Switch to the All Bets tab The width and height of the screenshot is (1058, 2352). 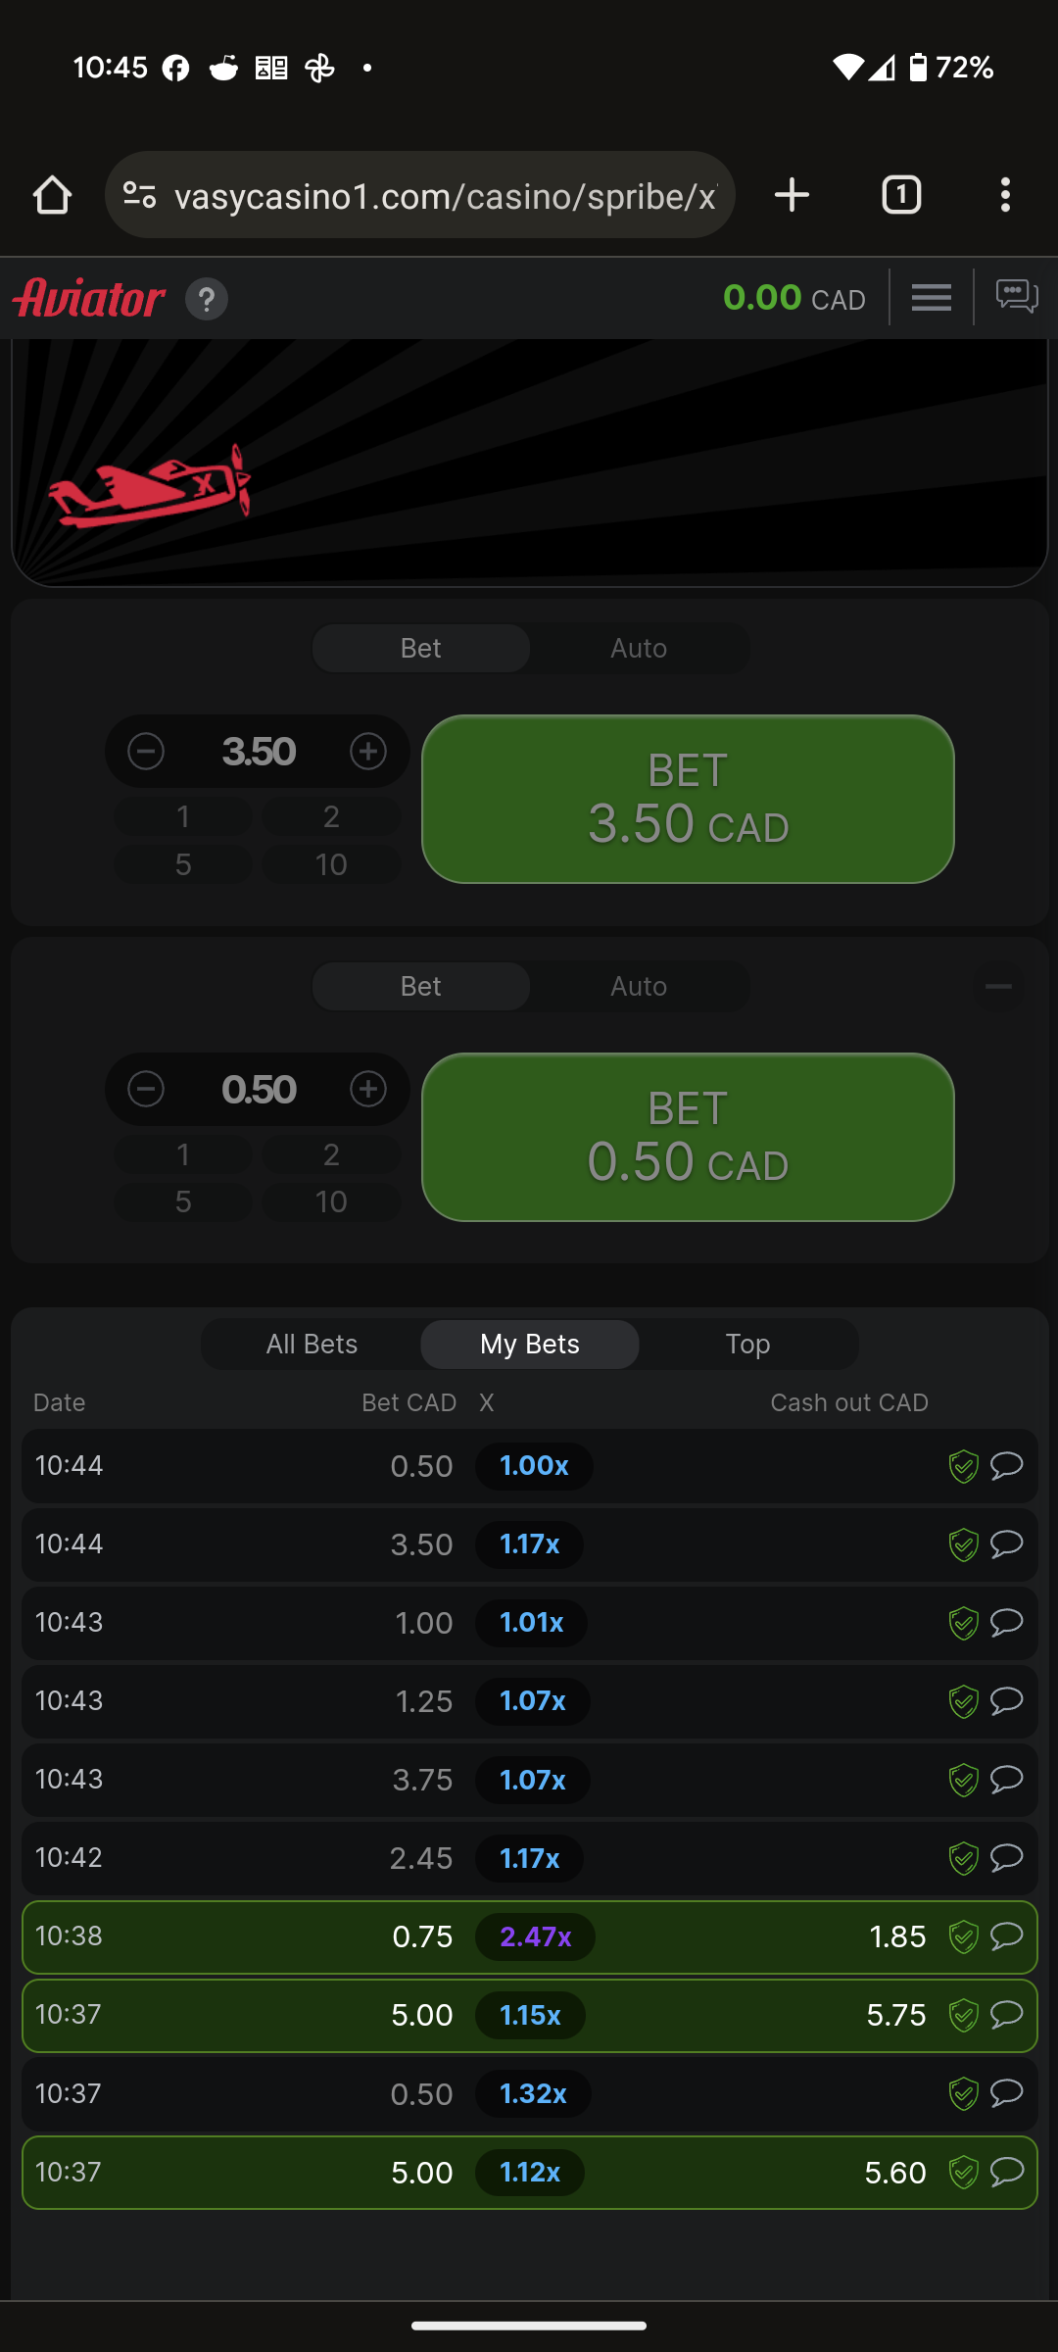(312, 1345)
